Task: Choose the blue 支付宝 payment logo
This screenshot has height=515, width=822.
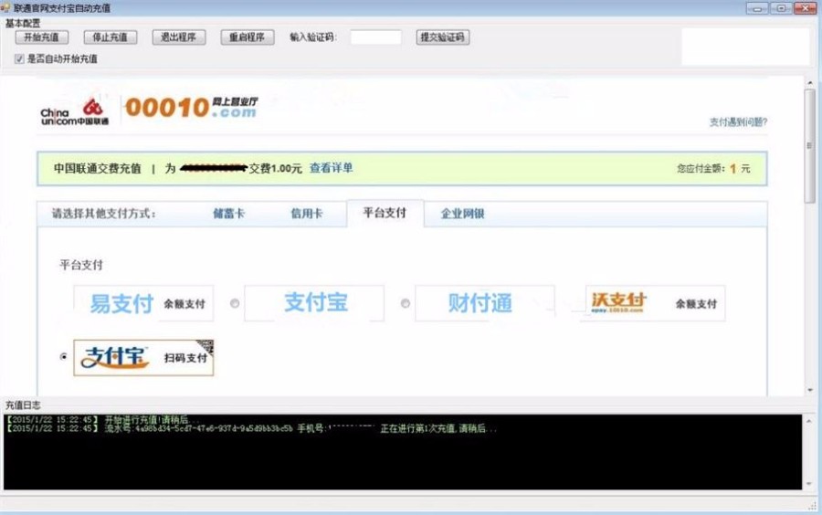Action: coord(314,303)
